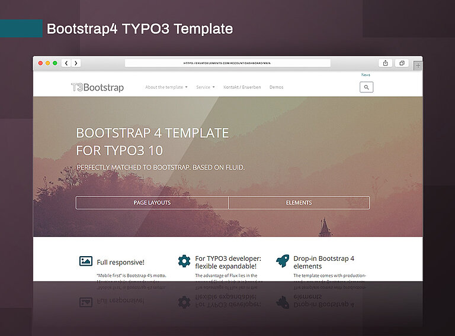Select the text FOR TYPO3 10

(x=120, y=151)
